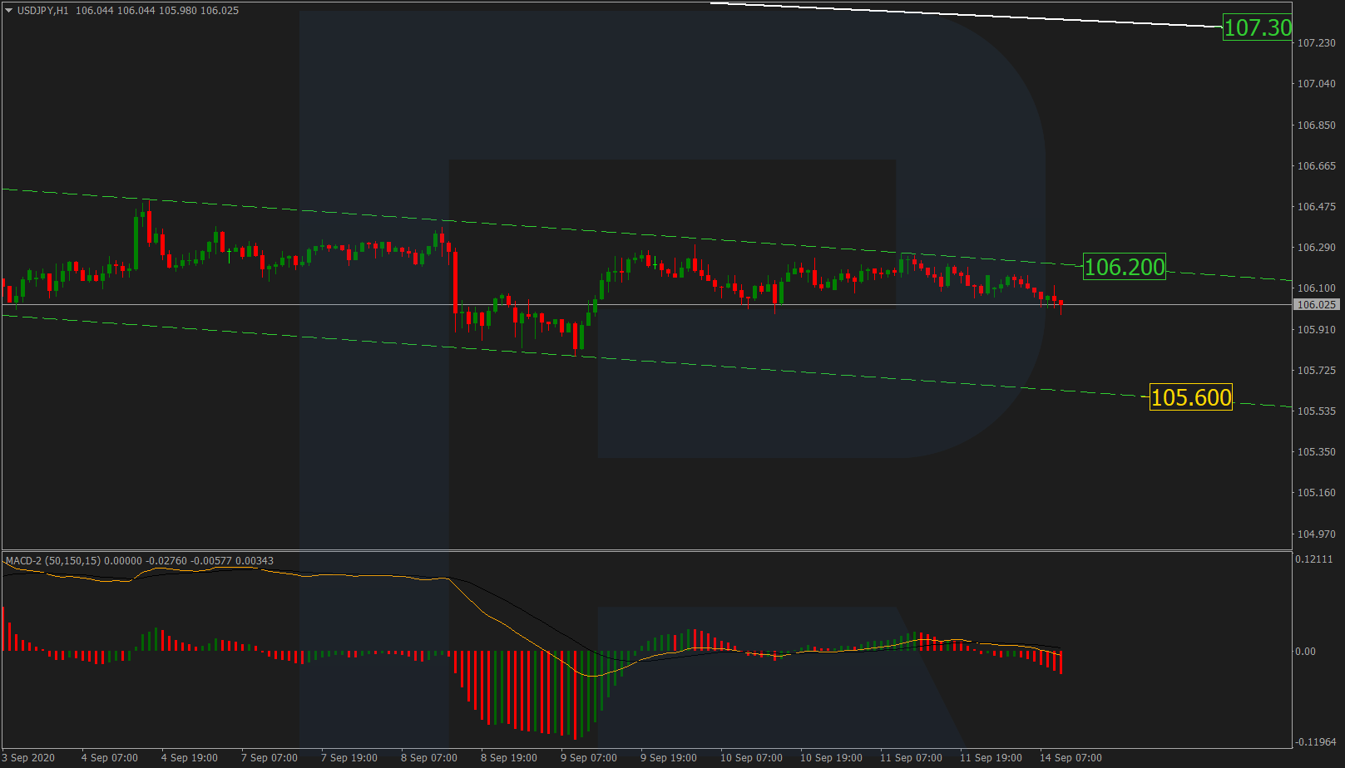The width and height of the screenshot is (1345, 768).
Task: Click the 106.290 price scale value
Action: click(x=1317, y=248)
